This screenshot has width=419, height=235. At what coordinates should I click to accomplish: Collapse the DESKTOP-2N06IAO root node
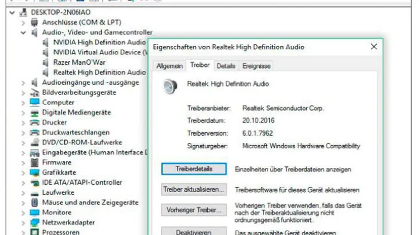pyautogui.click(x=12, y=12)
